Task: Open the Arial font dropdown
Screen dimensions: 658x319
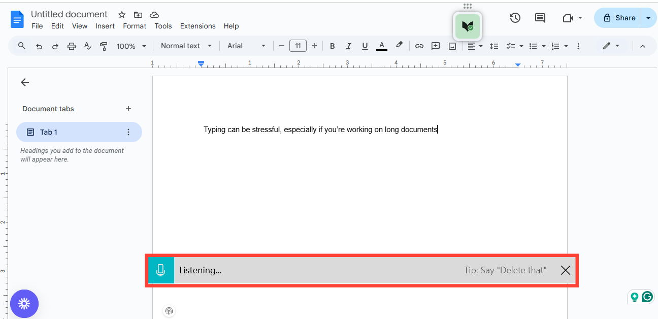Action: tap(246, 46)
